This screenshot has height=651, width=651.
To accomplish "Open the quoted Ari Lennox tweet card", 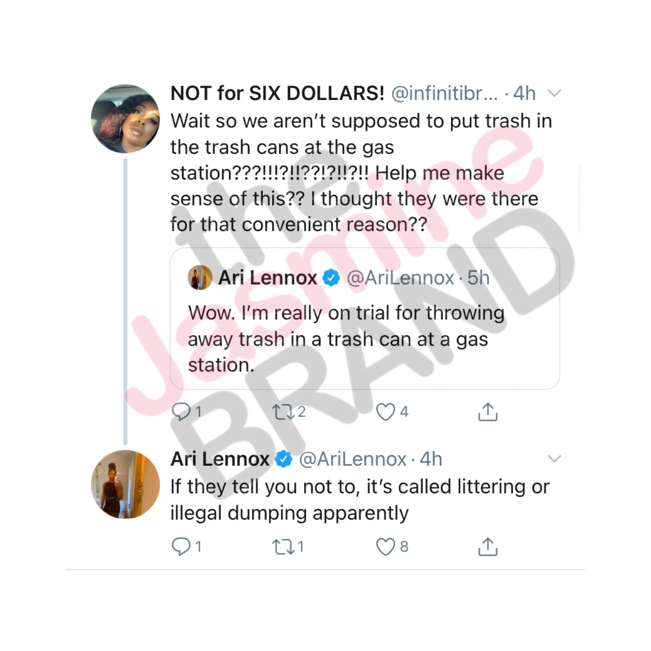I will [x=365, y=319].
